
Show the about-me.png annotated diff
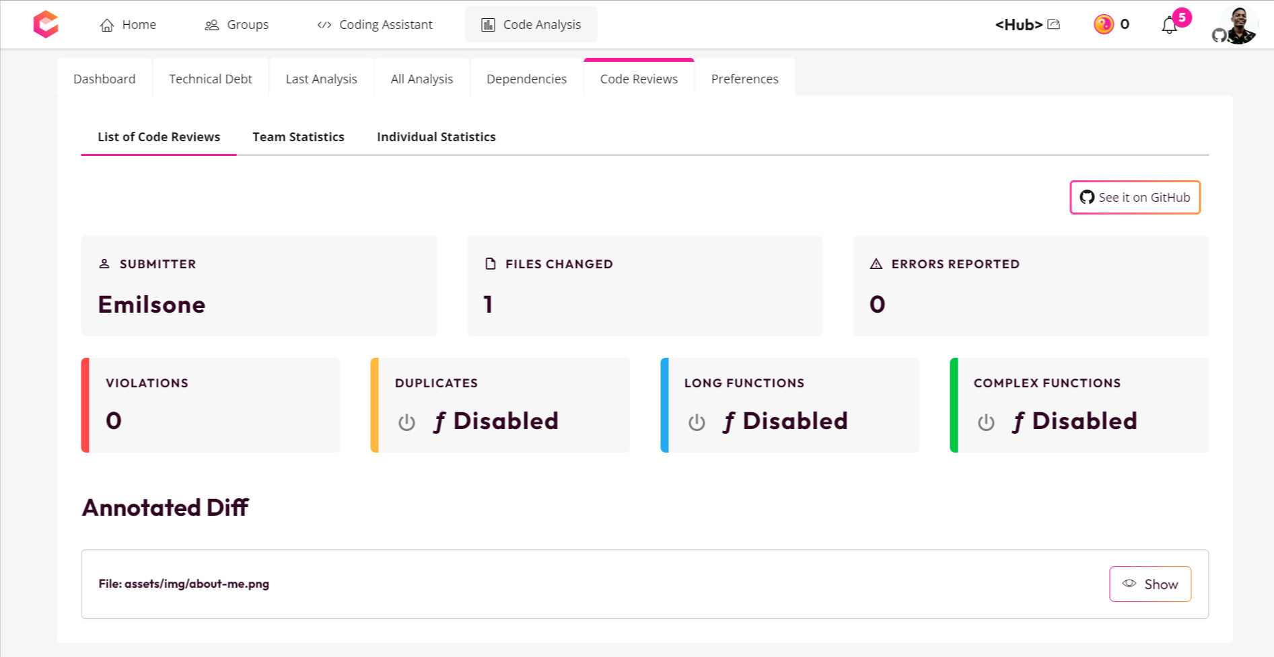tap(1149, 584)
